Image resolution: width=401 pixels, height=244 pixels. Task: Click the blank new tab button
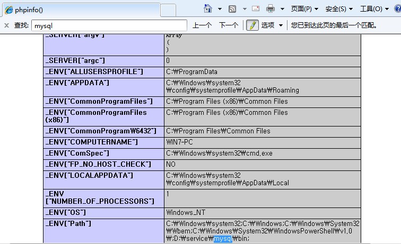tap(168, 10)
